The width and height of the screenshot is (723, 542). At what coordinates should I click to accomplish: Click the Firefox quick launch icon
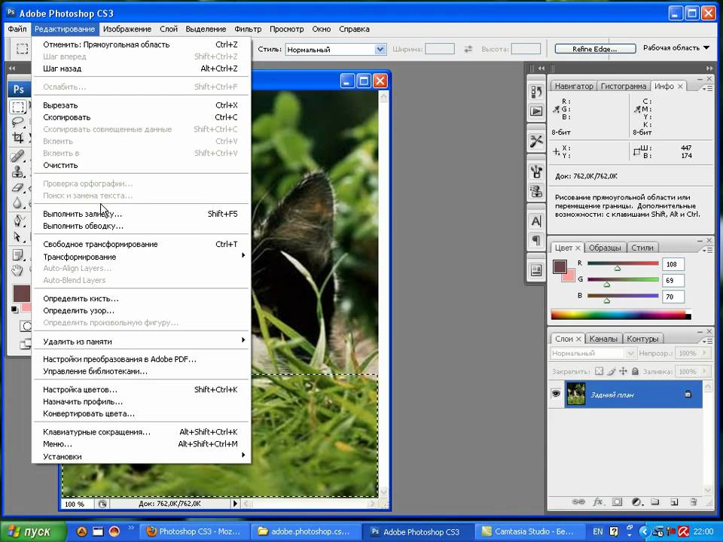(x=114, y=531)
